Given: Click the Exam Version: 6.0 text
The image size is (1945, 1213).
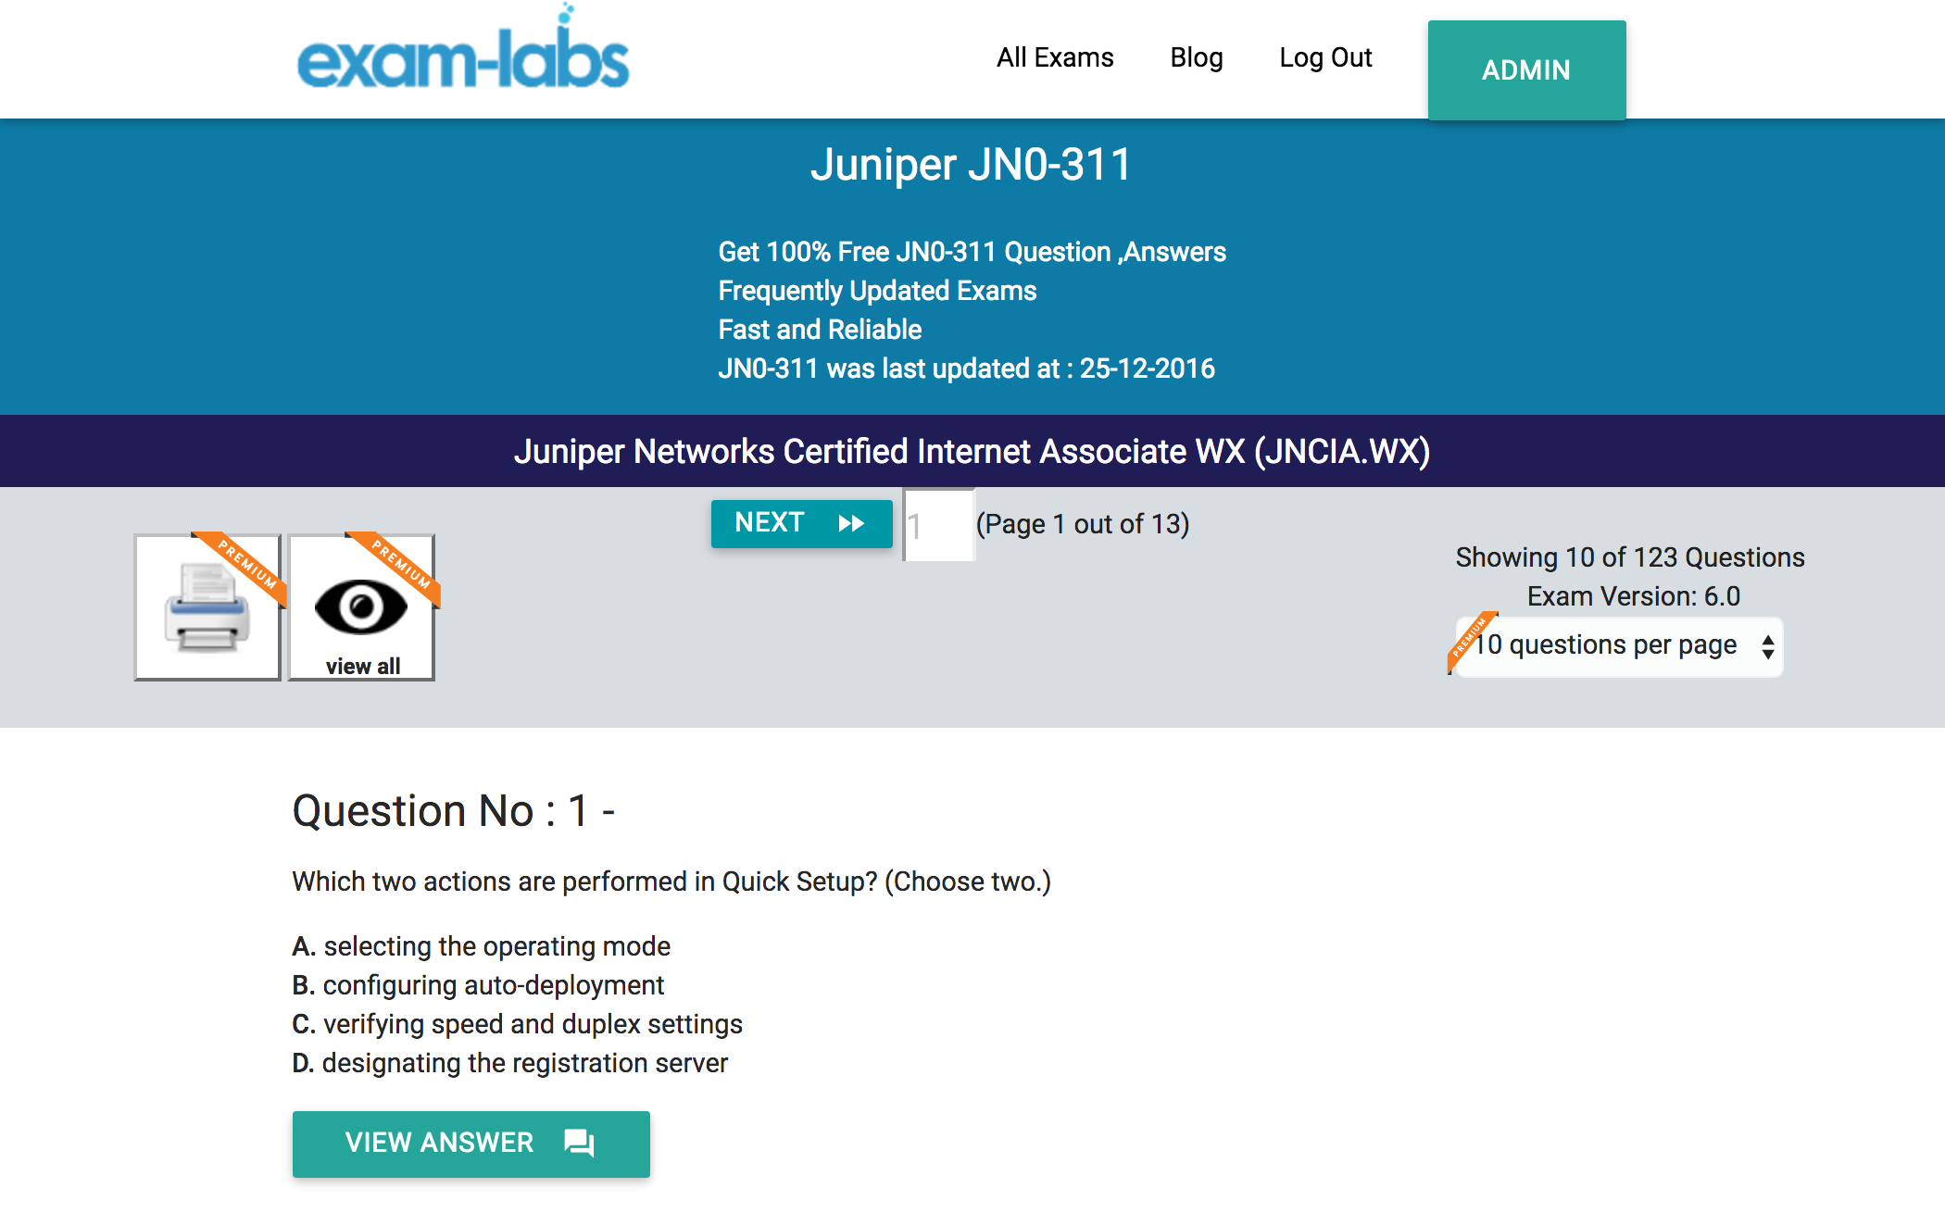Looking at the screenshot, I should [x=1634, y=596].
